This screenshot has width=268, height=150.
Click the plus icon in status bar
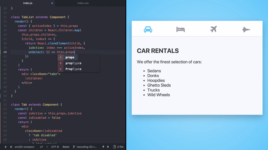click(x=6, y=147)
